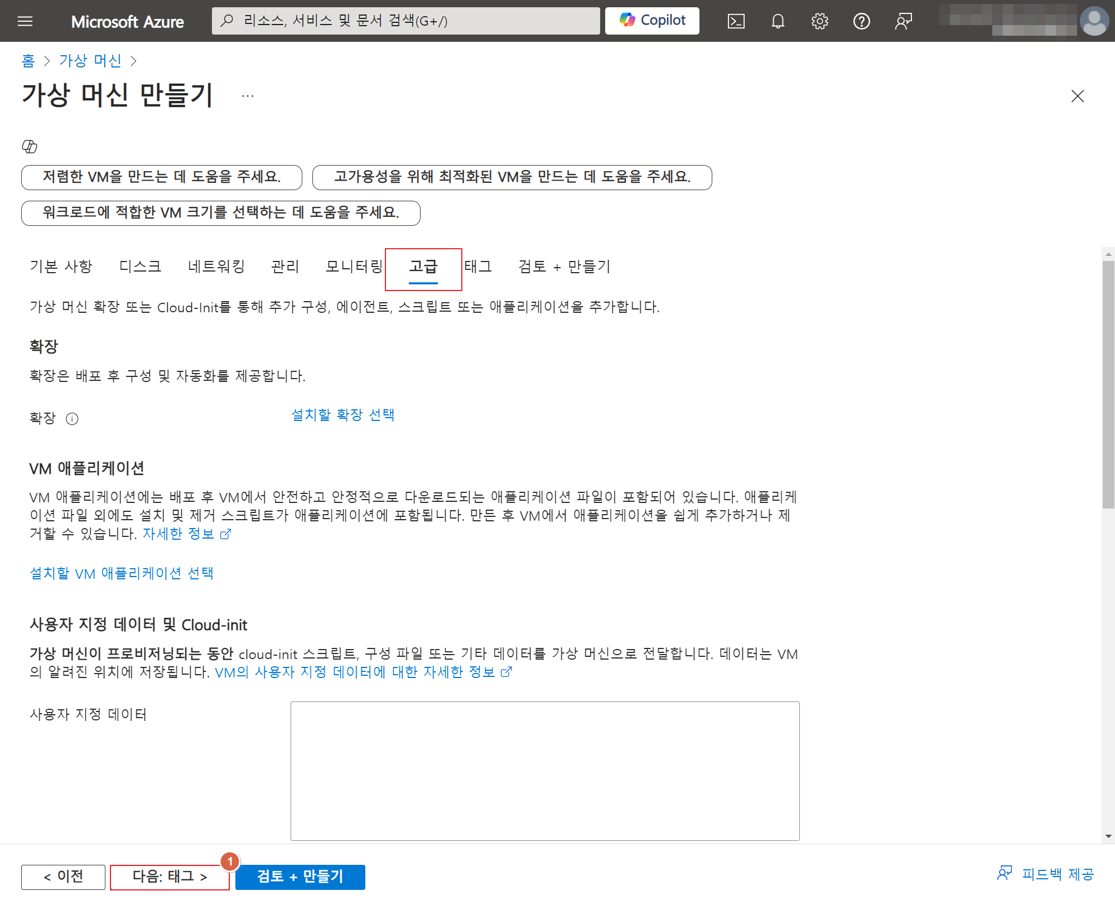Open the notifications bell
Screen dimensions: 1115x915
point(778,21)
